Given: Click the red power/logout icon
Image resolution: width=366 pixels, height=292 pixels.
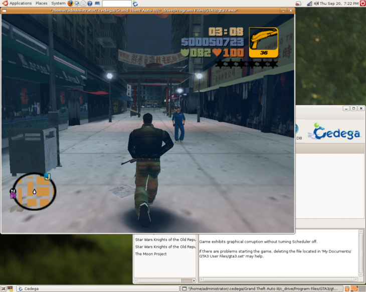Looking at the screenshot, I should pyautogui.click(x=362, y=4).
